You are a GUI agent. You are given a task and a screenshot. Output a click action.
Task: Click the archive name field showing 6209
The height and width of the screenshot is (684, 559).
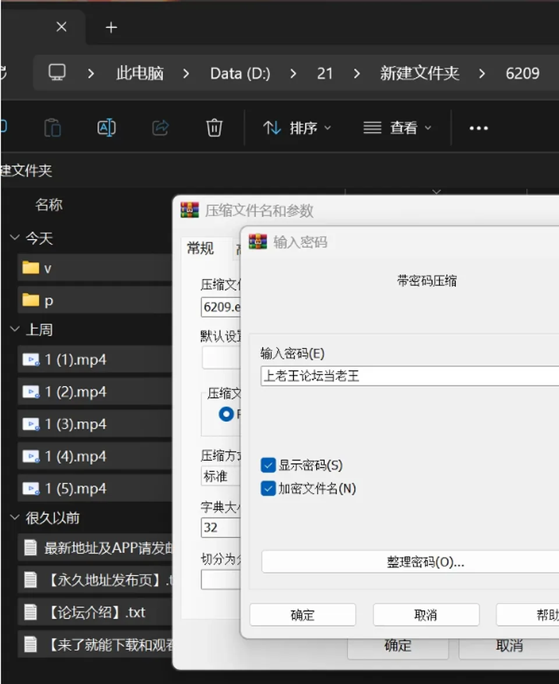(x=221, y=307)
